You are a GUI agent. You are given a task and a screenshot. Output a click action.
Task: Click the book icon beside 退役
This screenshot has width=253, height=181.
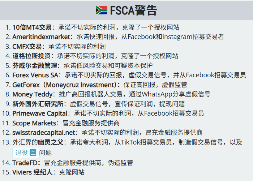click(33, 152)
